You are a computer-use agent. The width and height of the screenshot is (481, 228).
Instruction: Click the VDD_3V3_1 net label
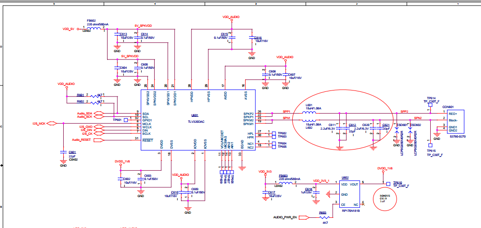pos(321,181)
